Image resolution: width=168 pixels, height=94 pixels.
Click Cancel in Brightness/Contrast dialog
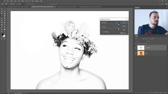[124, 26]
